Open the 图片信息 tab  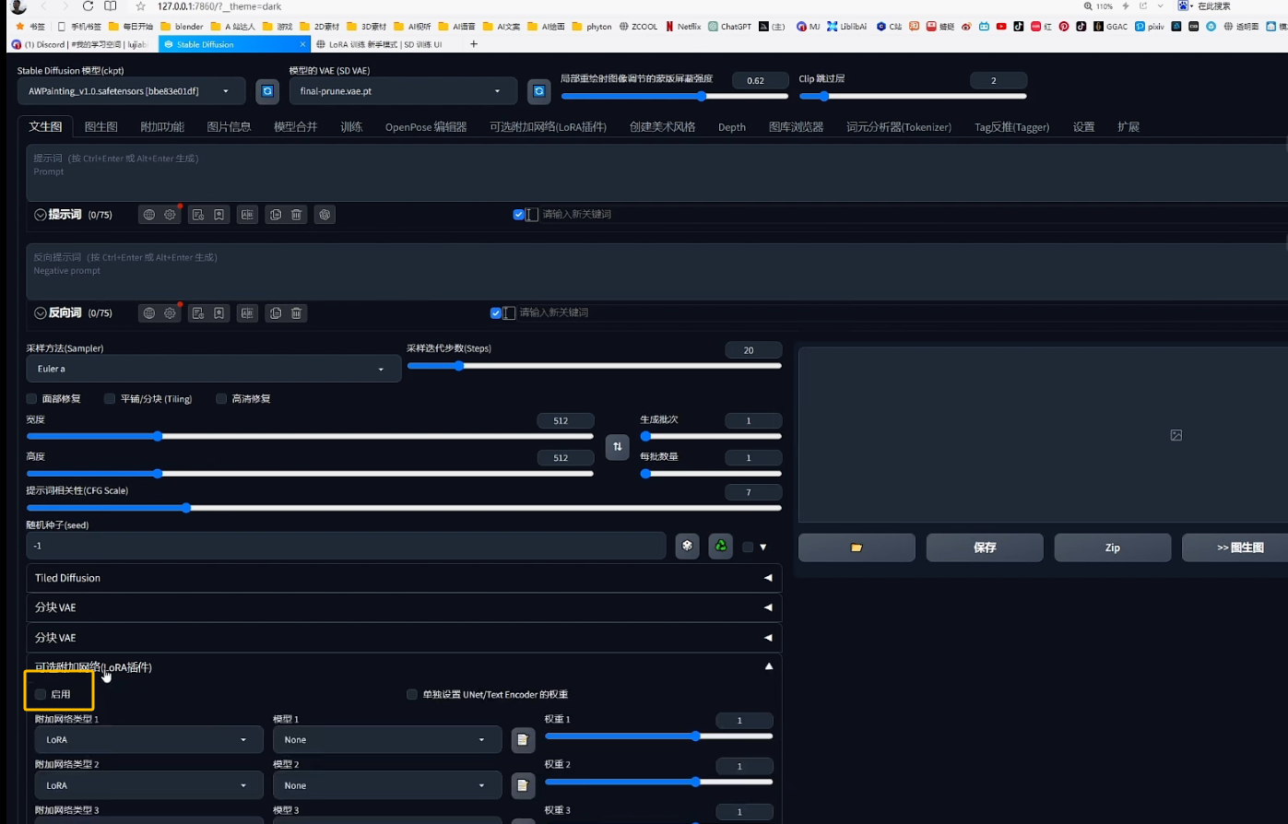tap(229, 127)
